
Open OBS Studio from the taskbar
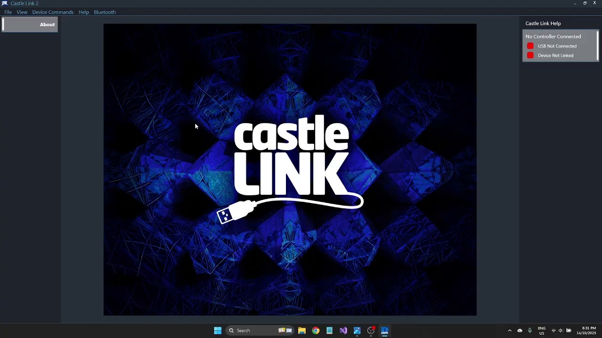pos(371,330)
